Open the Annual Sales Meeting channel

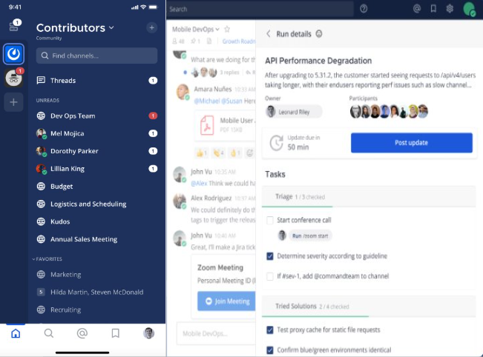click(96, 239)
